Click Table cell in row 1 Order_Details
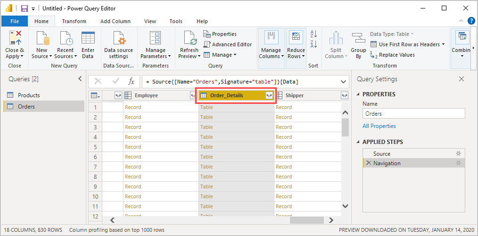 point(236,107)
